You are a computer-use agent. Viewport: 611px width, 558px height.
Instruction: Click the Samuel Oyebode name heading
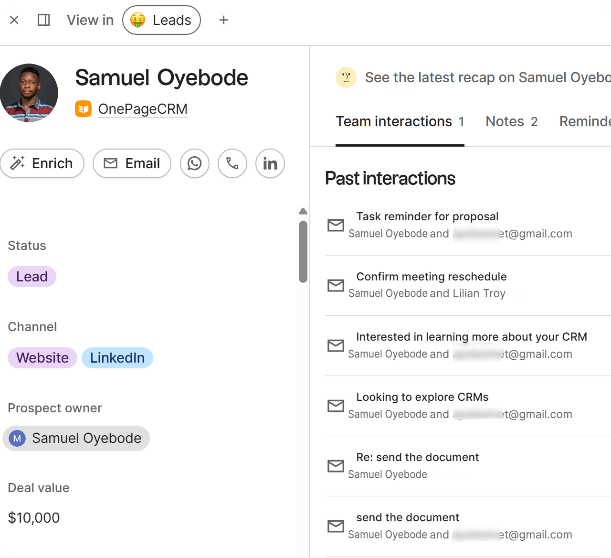pyautogui.click(x=161, y=77)
